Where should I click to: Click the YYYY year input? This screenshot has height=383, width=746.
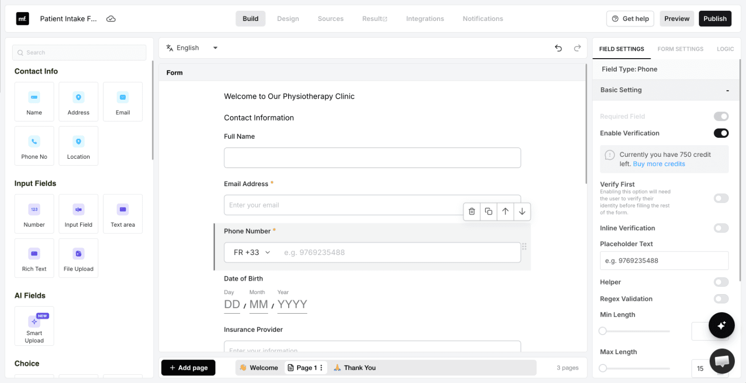point(293,305)
